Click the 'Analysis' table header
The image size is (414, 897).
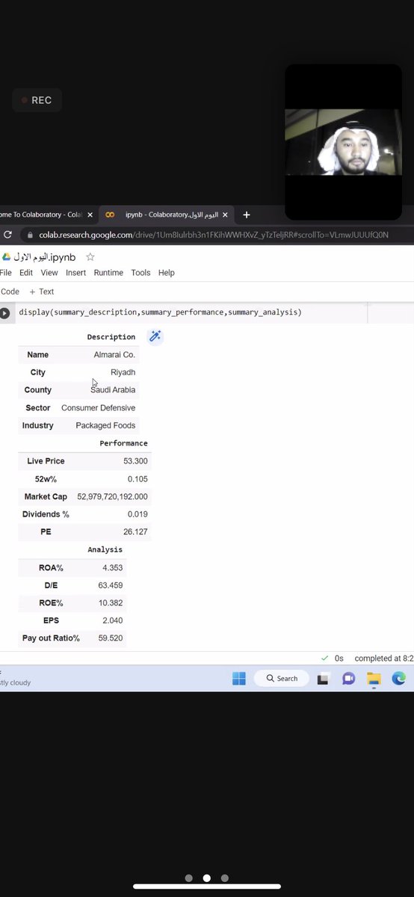(x=105, y=549)
